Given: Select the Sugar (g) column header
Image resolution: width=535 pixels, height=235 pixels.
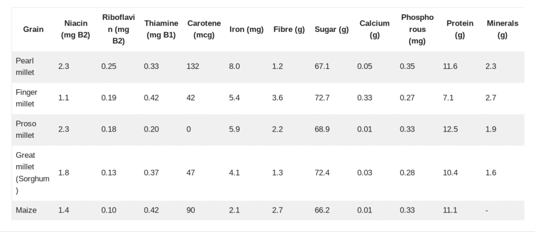Looking at the screenshot, I should click(x=332, y=29).
